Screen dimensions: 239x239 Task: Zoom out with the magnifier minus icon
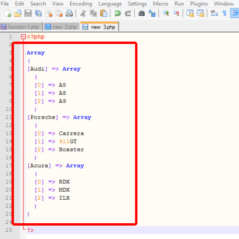(176, 13)
